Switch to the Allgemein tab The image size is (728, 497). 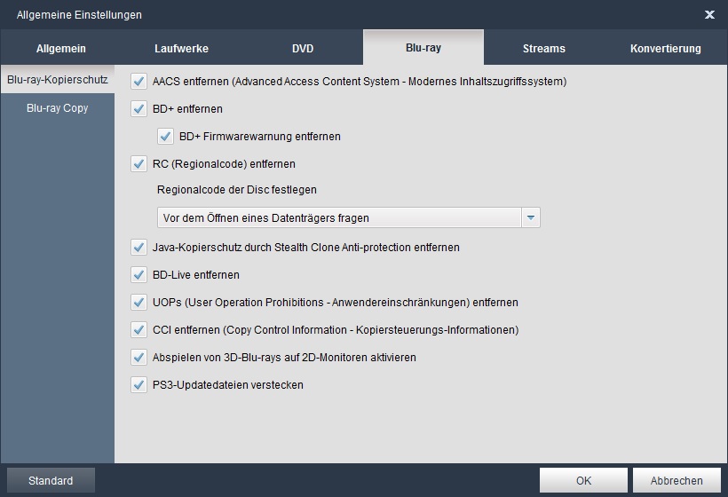click(61, 49)
